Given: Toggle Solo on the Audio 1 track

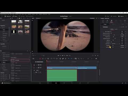Looking at the screenshot, I should click(x=38, y=72).
